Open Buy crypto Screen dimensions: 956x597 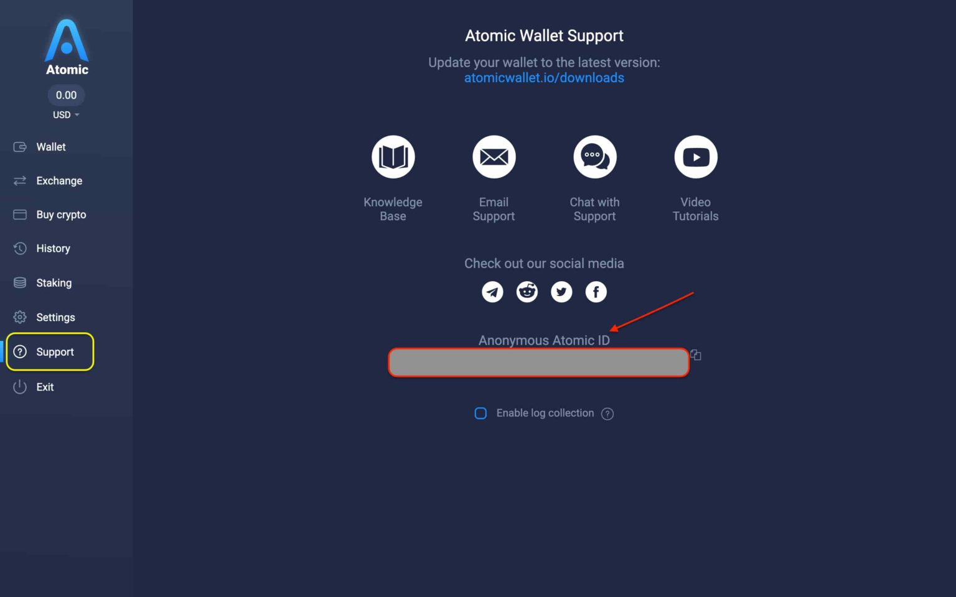(x=60, y=215)
